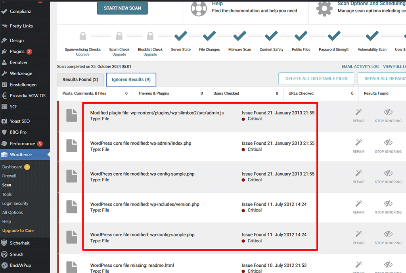Click the repair wand for wp-includes/version.php
Screen dimensions: 406x273
[x=358, y=203]
